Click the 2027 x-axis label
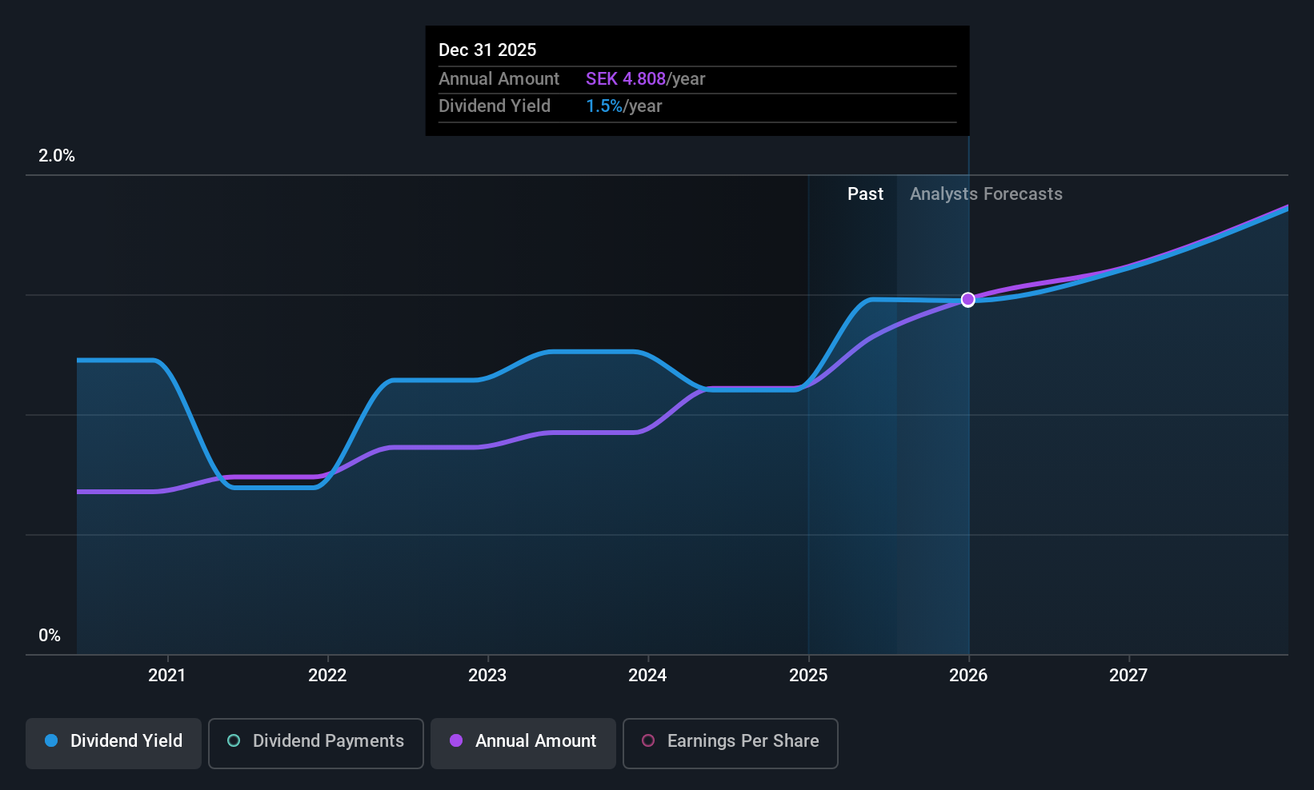The height and width of the screenshot is (790, 1314). 1128,676
